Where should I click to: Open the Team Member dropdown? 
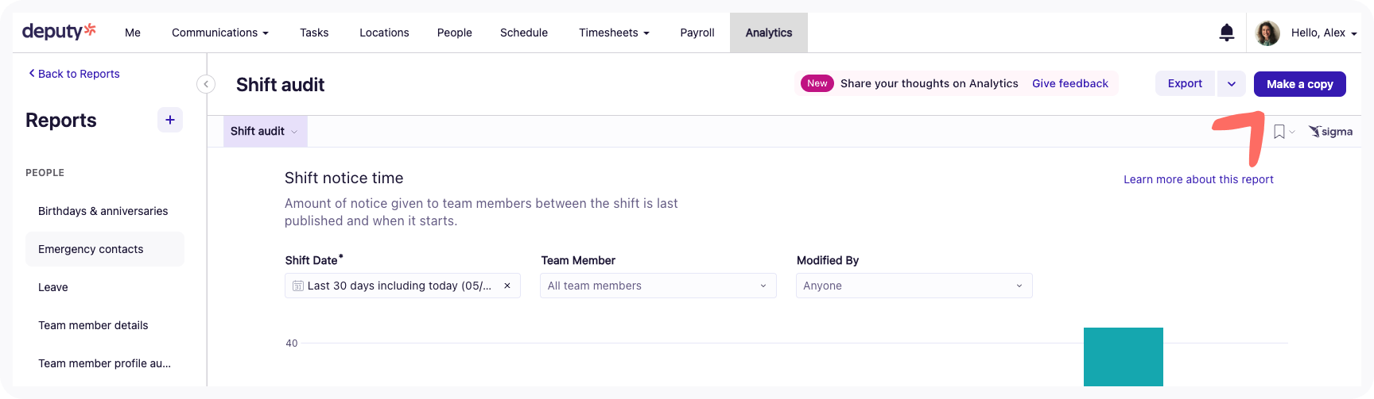[658, 286]
